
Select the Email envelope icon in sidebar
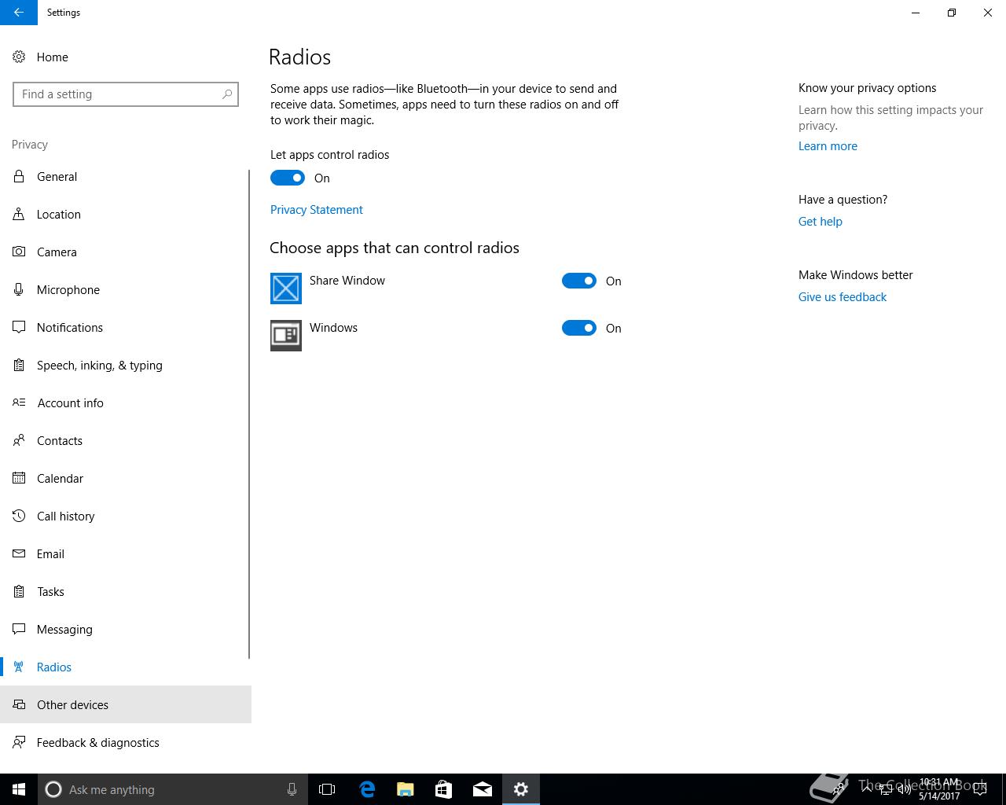[19, 554]
